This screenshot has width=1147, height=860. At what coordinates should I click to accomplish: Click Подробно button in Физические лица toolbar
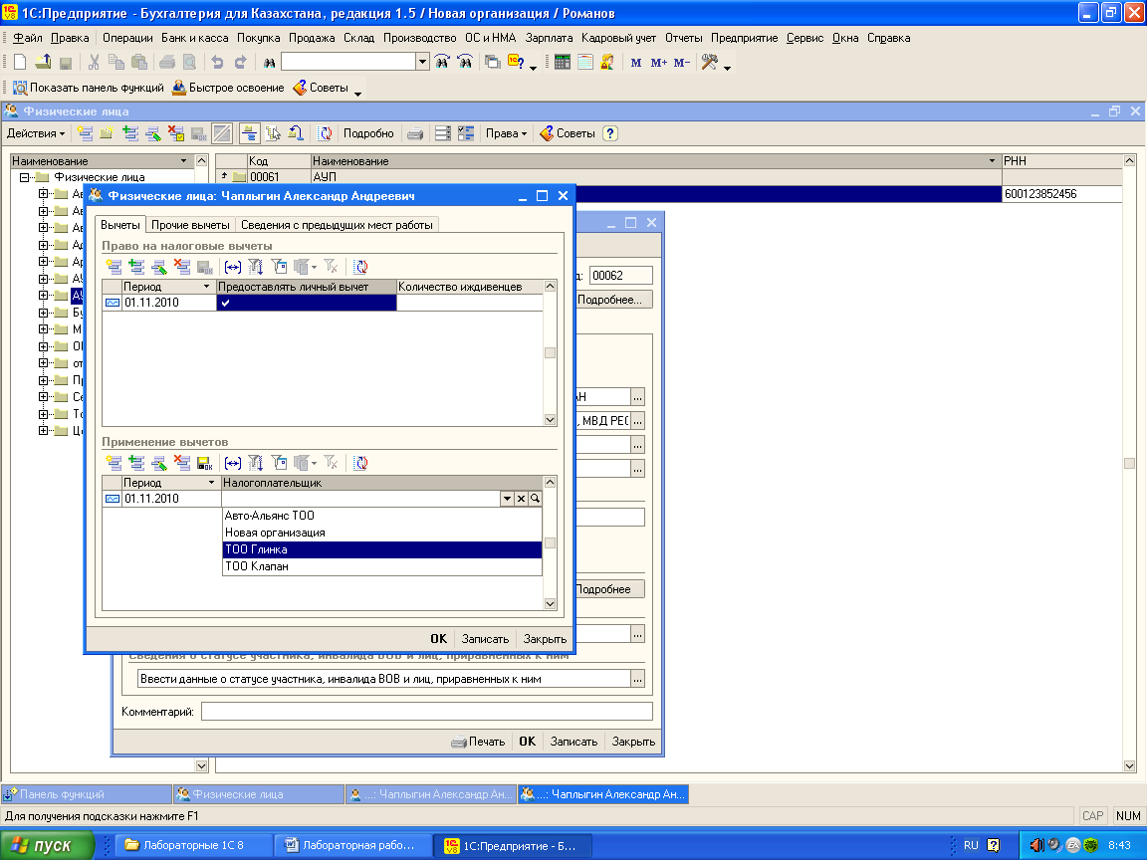point(368,133)
